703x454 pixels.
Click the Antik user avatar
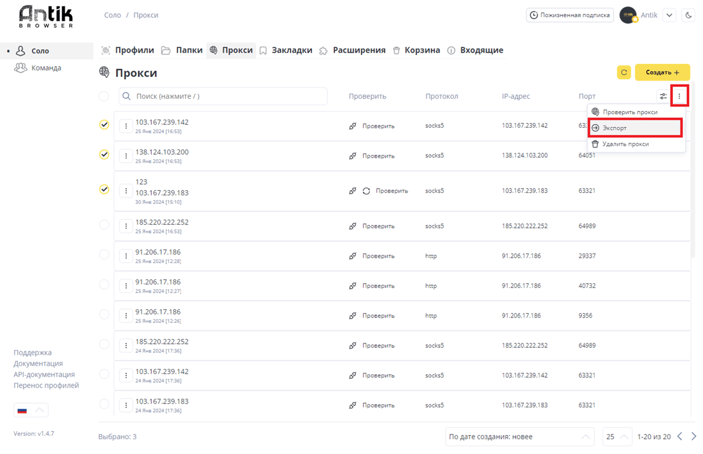[x=628, y=15]
